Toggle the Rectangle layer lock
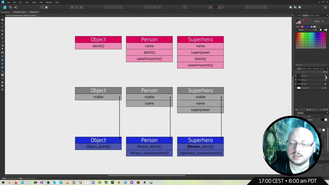 [x=322, y=88]
